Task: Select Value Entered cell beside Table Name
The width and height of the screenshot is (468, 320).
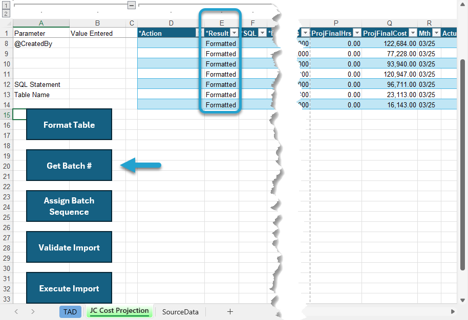Action: (x=97, y=95)
